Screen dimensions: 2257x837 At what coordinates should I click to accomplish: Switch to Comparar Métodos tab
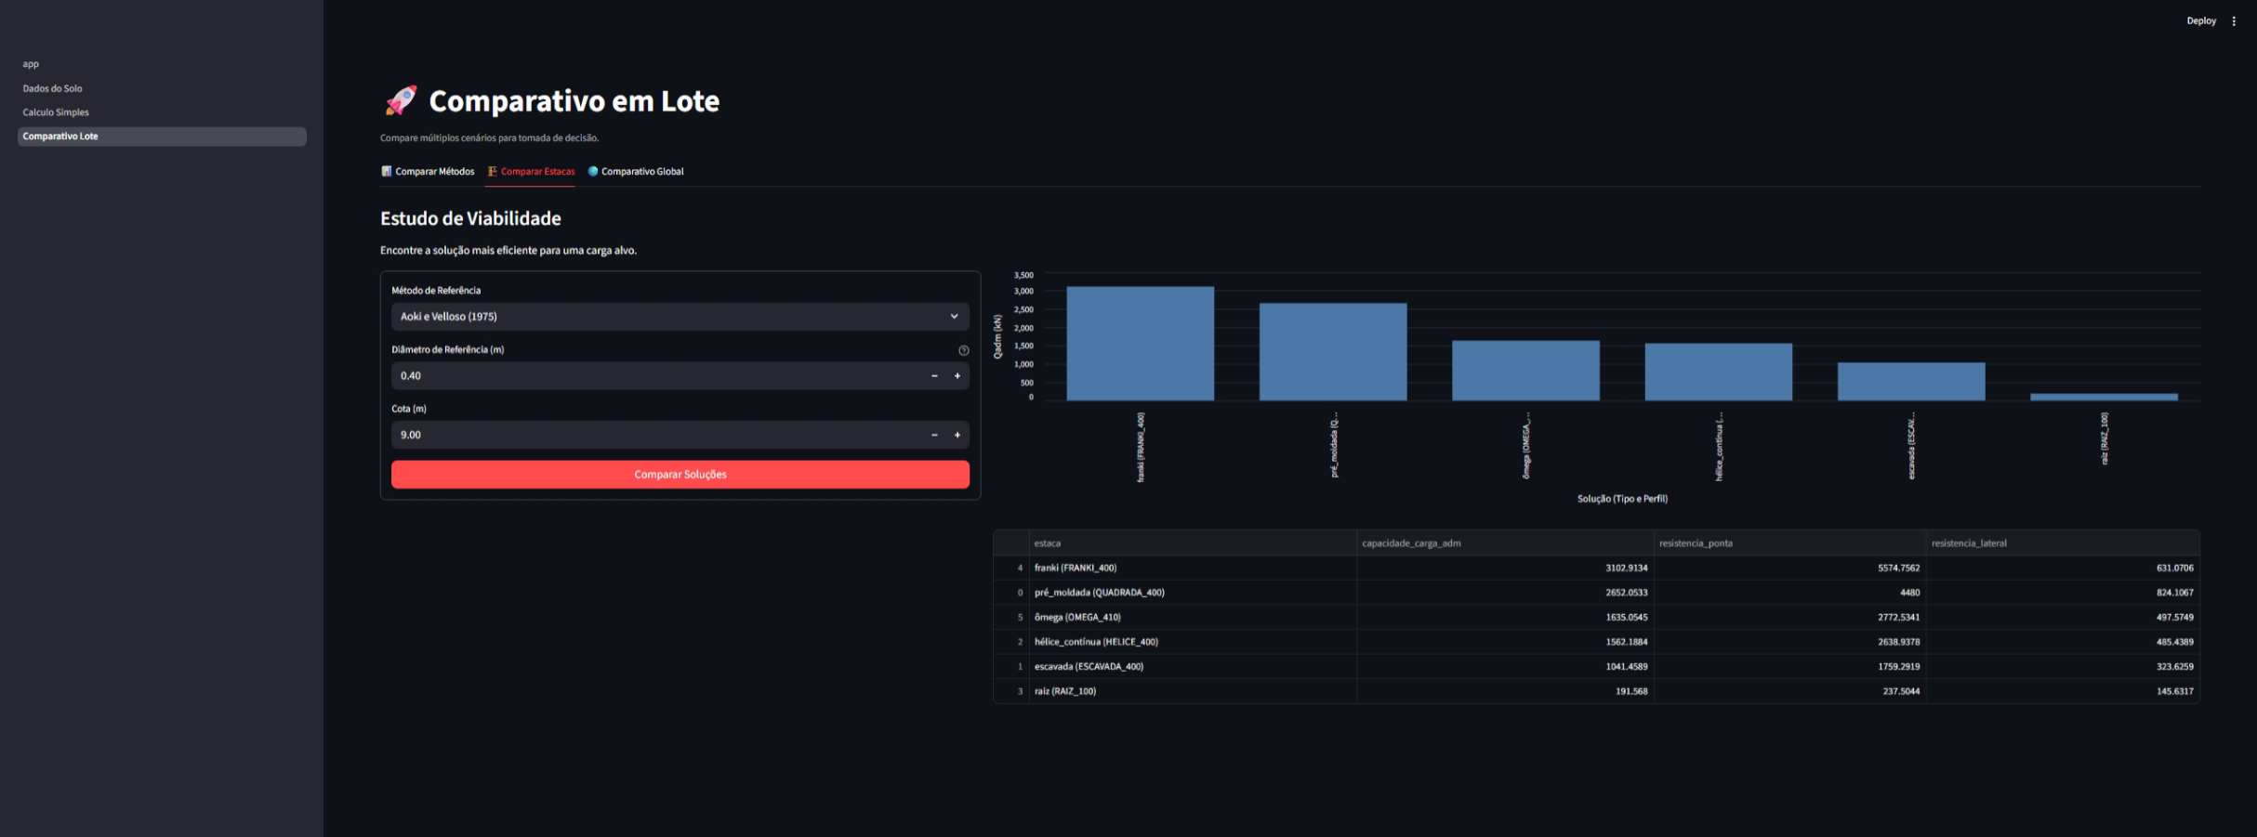tap(428, 171)
